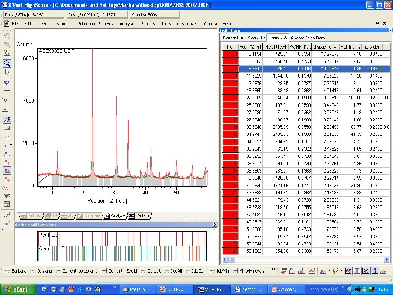Switch to the Scan List tab

[256, 38]
